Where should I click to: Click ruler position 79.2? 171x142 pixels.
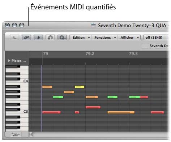(90, 53)
